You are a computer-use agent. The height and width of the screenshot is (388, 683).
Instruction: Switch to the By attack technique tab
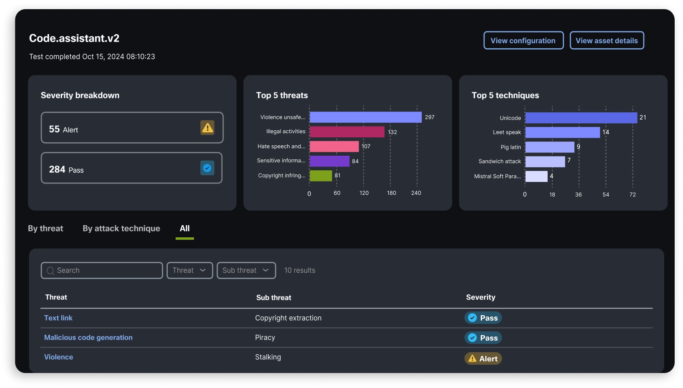[121, 228]
